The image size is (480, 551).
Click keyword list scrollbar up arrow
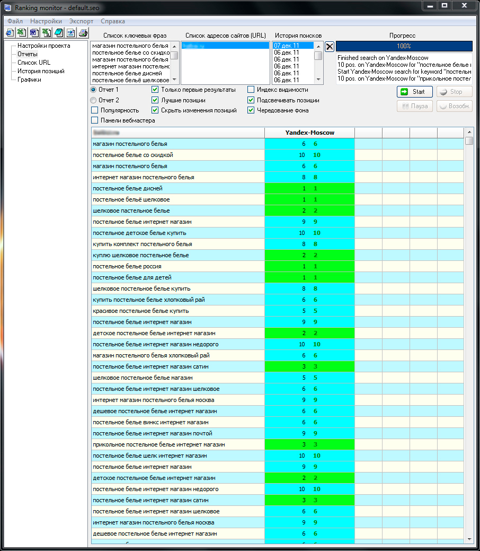(x=174, y=46)
